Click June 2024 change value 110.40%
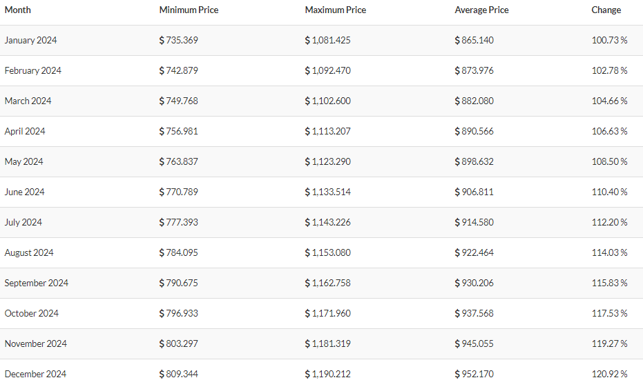The height and width of the screenshot is (389, 643). coord(609,192)
